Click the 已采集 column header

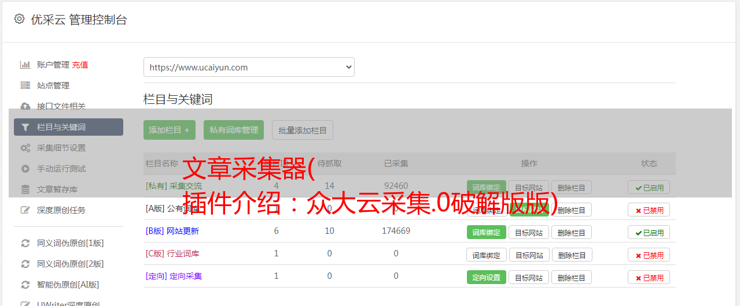(396, 163)
